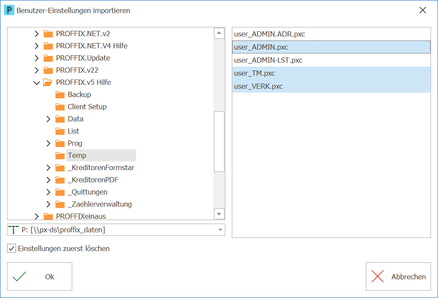Click the _KreditorenPDF folder icon
The width and height of the screenshot is (438, 298).
pos(60,180)
